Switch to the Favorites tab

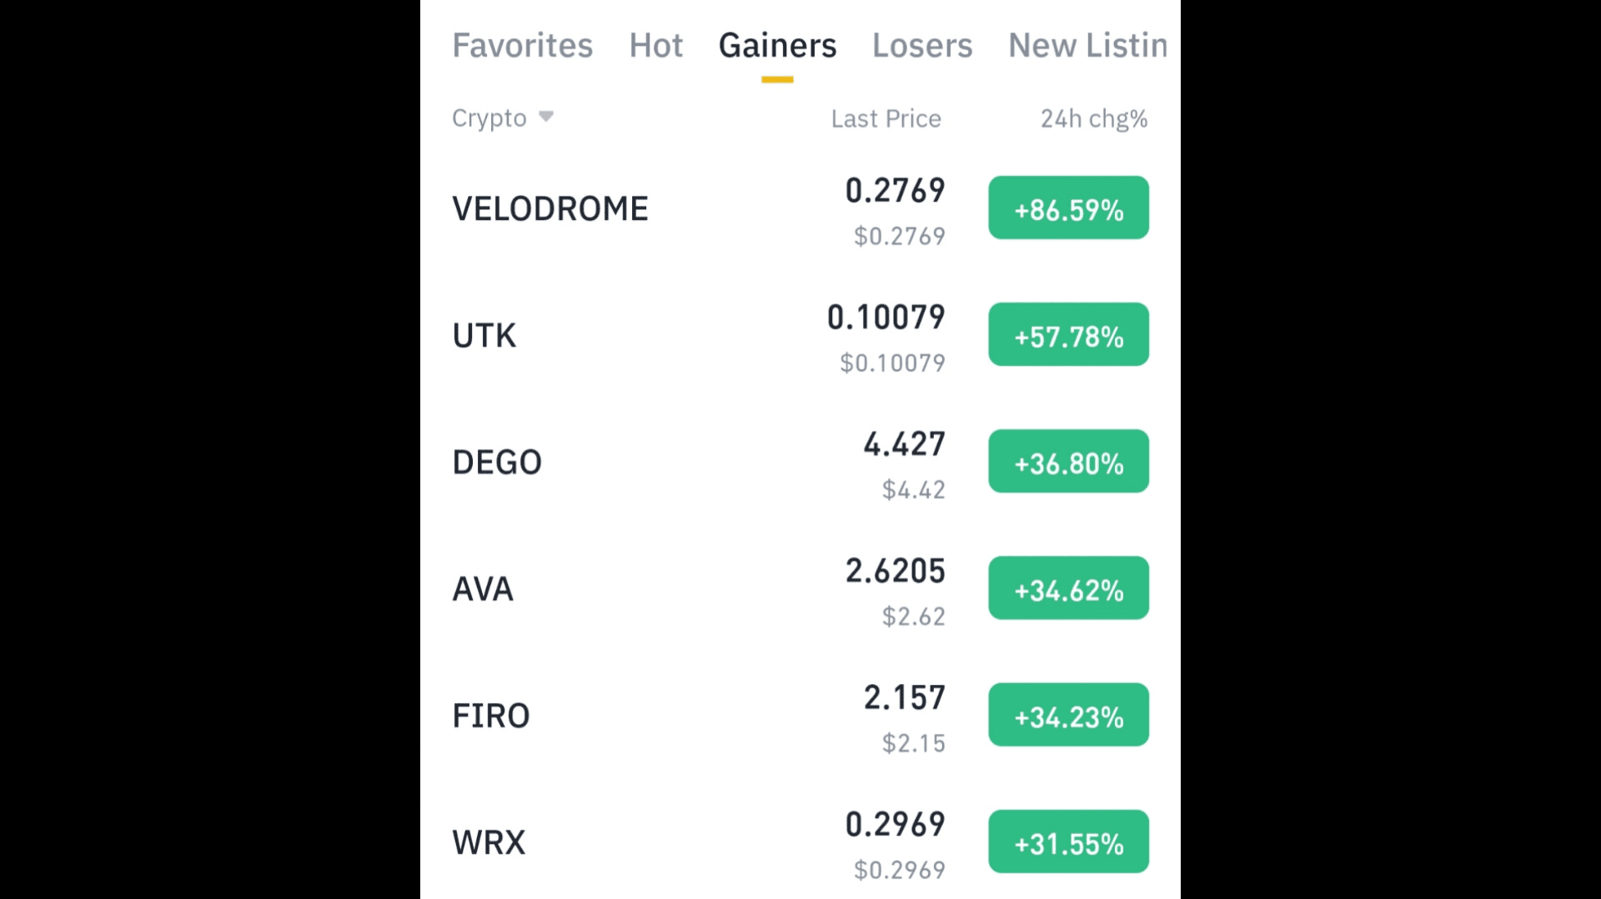[522, 46]
